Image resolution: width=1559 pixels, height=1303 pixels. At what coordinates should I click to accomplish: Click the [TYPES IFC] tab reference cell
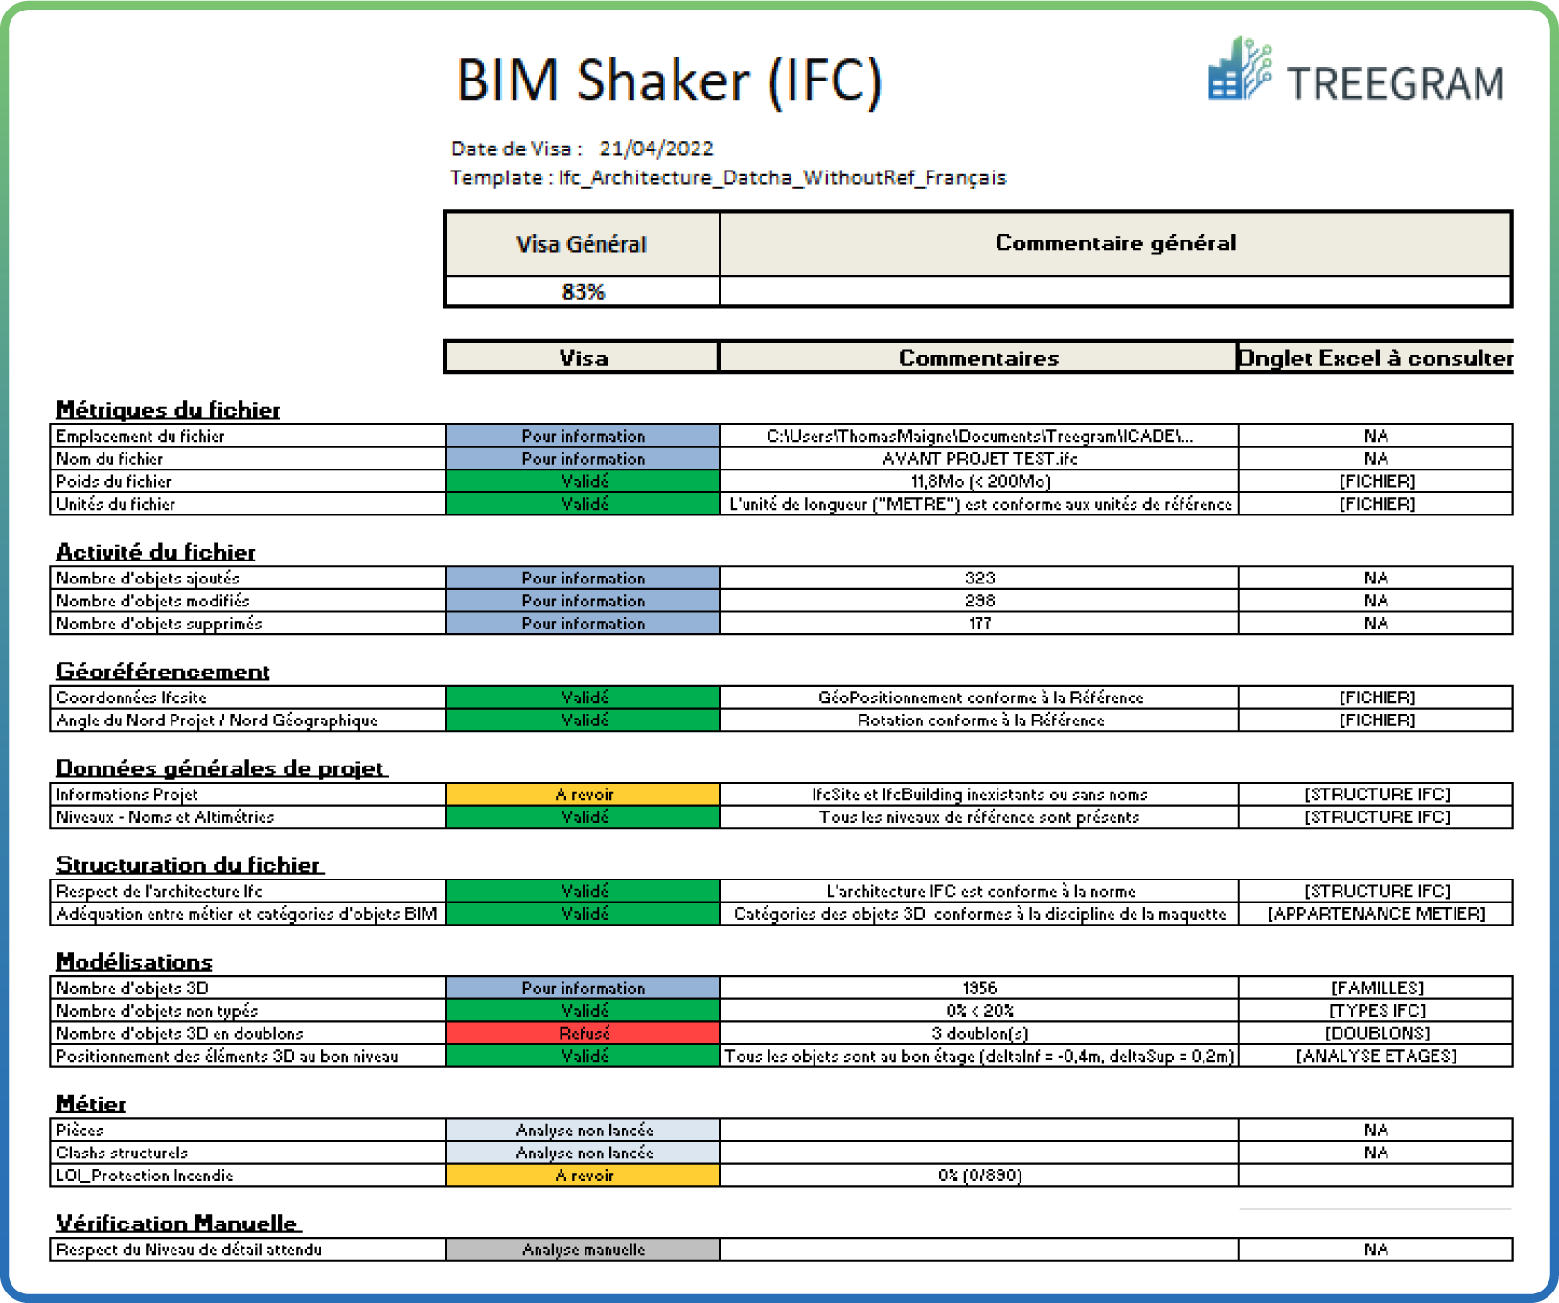click(x=1376, y=1011)
